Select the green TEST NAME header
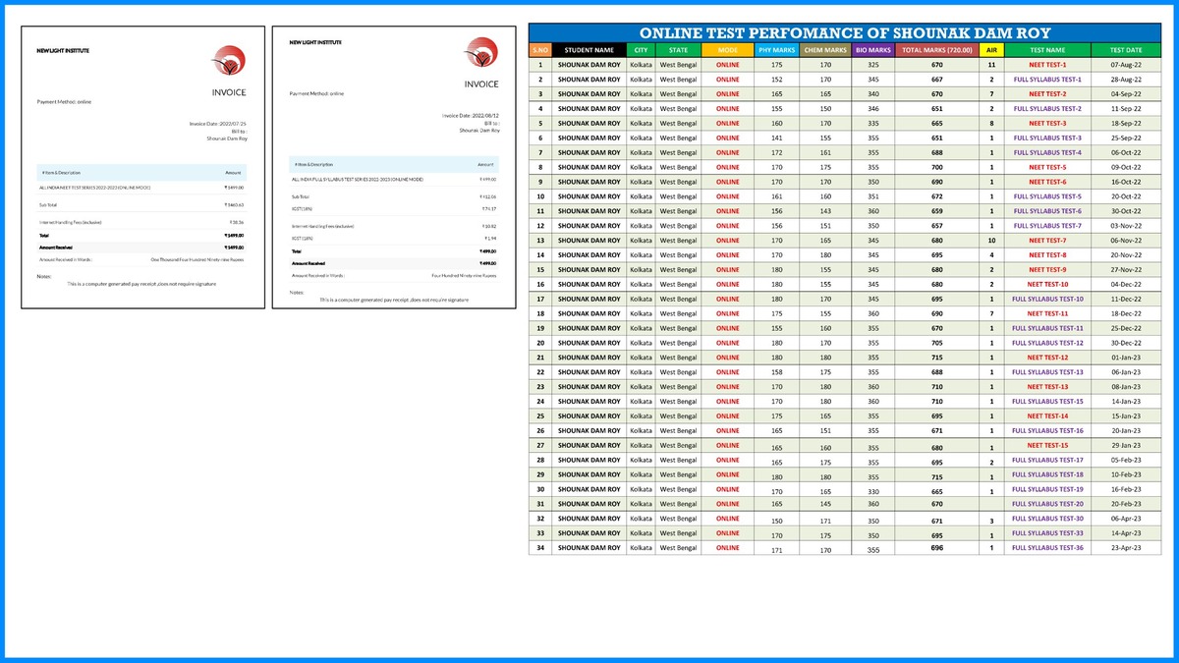 tap(1047, 50)
